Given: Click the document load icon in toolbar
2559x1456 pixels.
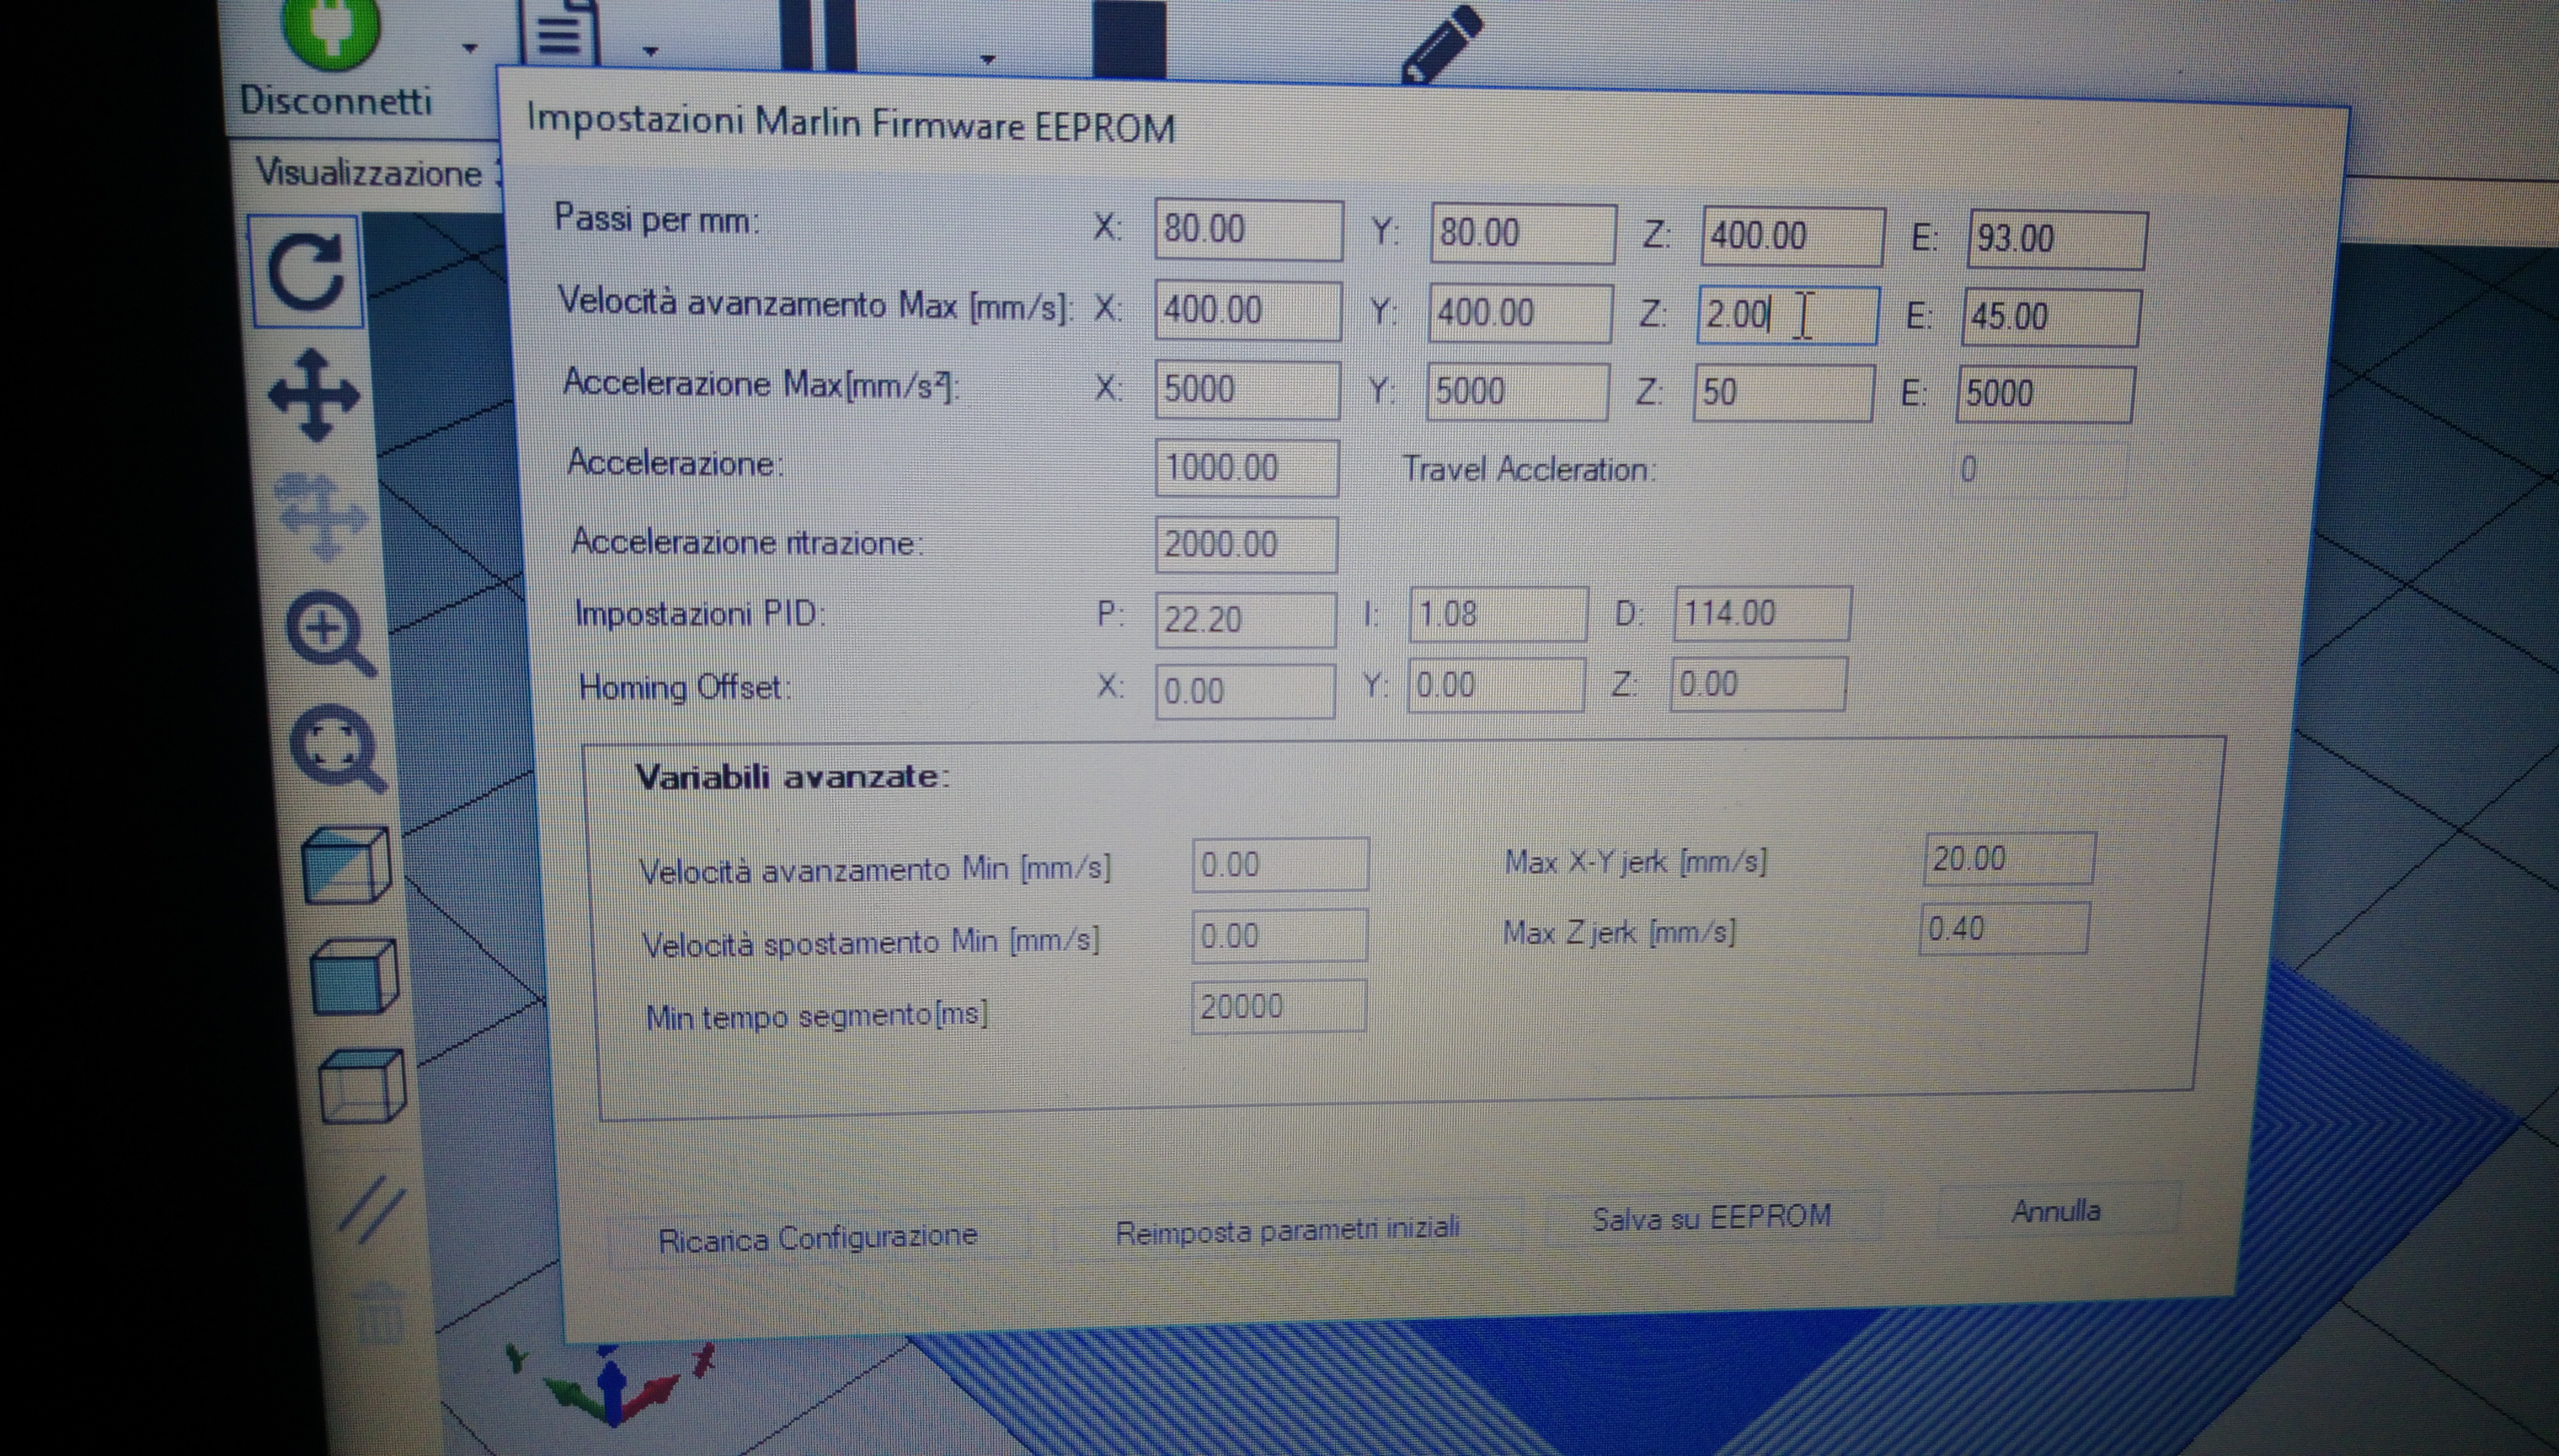Looking at the screenshot, I should (560, 35).
